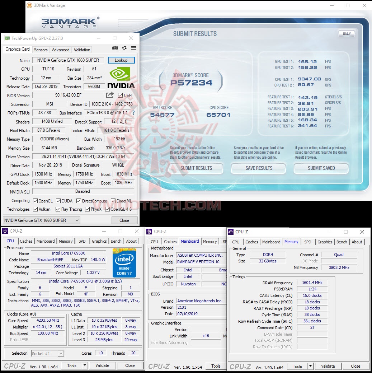Switch to Sensors tab in GPU-Z
This screenshot has width=372, height=373.
(x=41, y=50)
